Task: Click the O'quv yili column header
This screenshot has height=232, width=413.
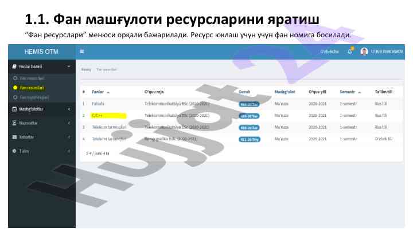Action: pos(317,92)
